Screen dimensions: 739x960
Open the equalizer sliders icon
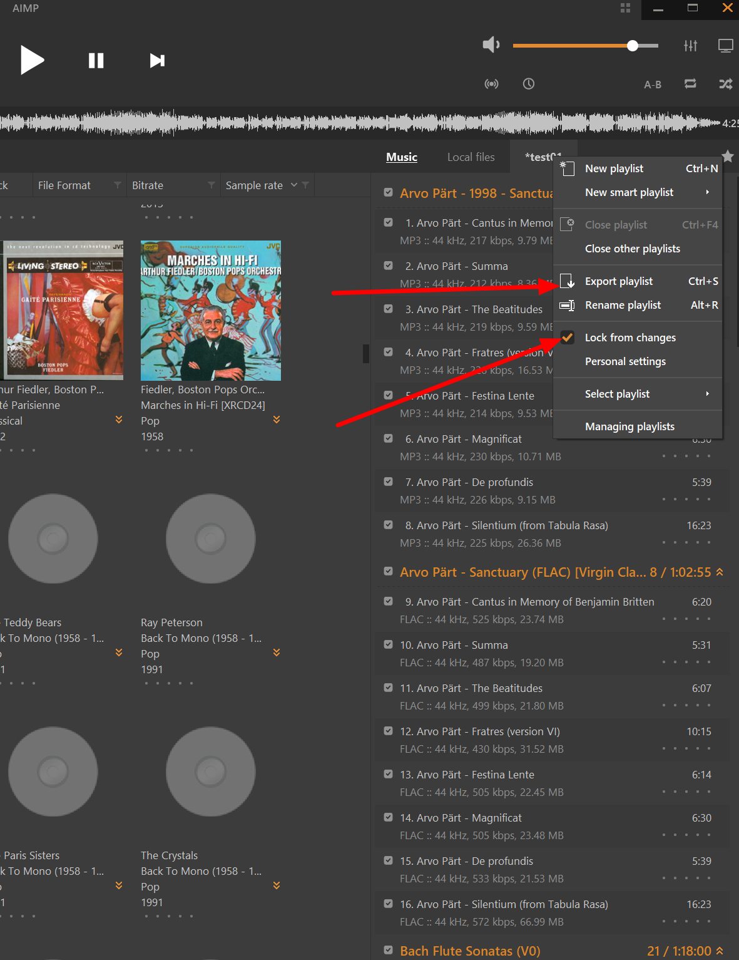[690, 46]
